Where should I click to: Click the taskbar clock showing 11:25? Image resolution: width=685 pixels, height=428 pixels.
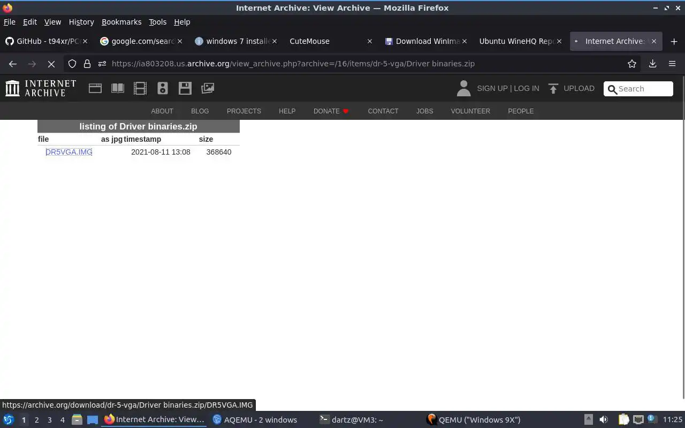pos(673,420)
